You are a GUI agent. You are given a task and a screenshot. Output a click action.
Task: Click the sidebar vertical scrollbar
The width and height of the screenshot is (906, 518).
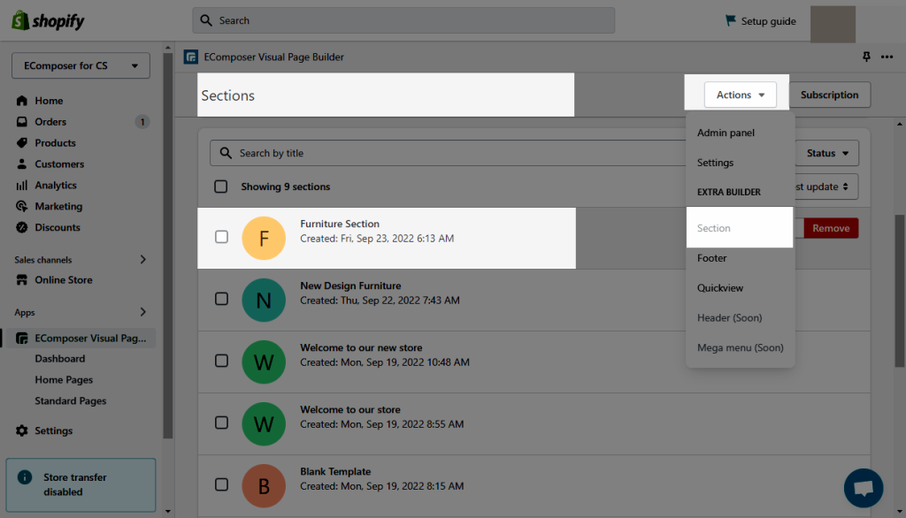(x=167, y=246)
